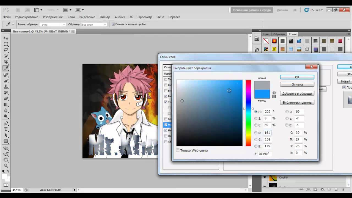Image resolution: width=352 pixels, height=198 pixels.
Task: Select the Path Selection tool
Action: (x=6, y=135)
